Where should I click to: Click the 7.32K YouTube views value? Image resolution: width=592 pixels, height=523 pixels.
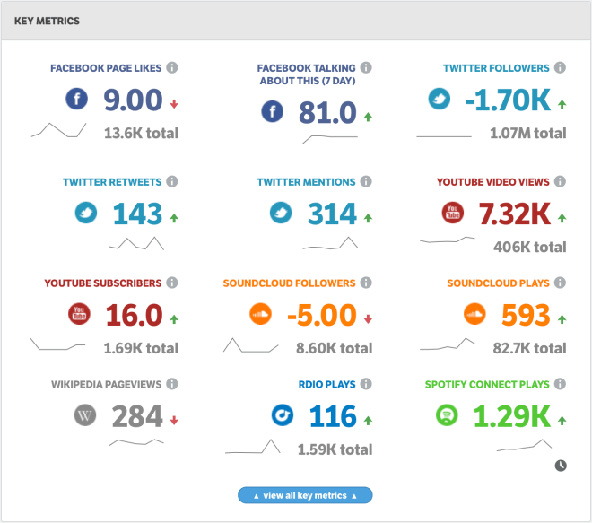coord(515,214)
